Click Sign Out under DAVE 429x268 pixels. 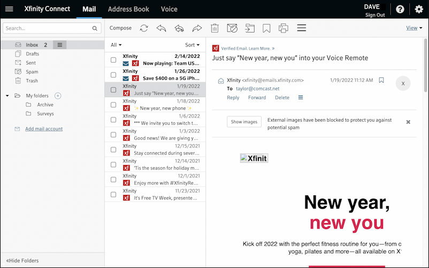click(x=375, y=15)
